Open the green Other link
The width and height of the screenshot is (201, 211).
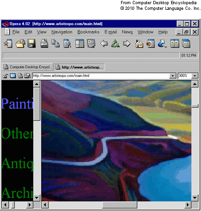coord(17,134)
